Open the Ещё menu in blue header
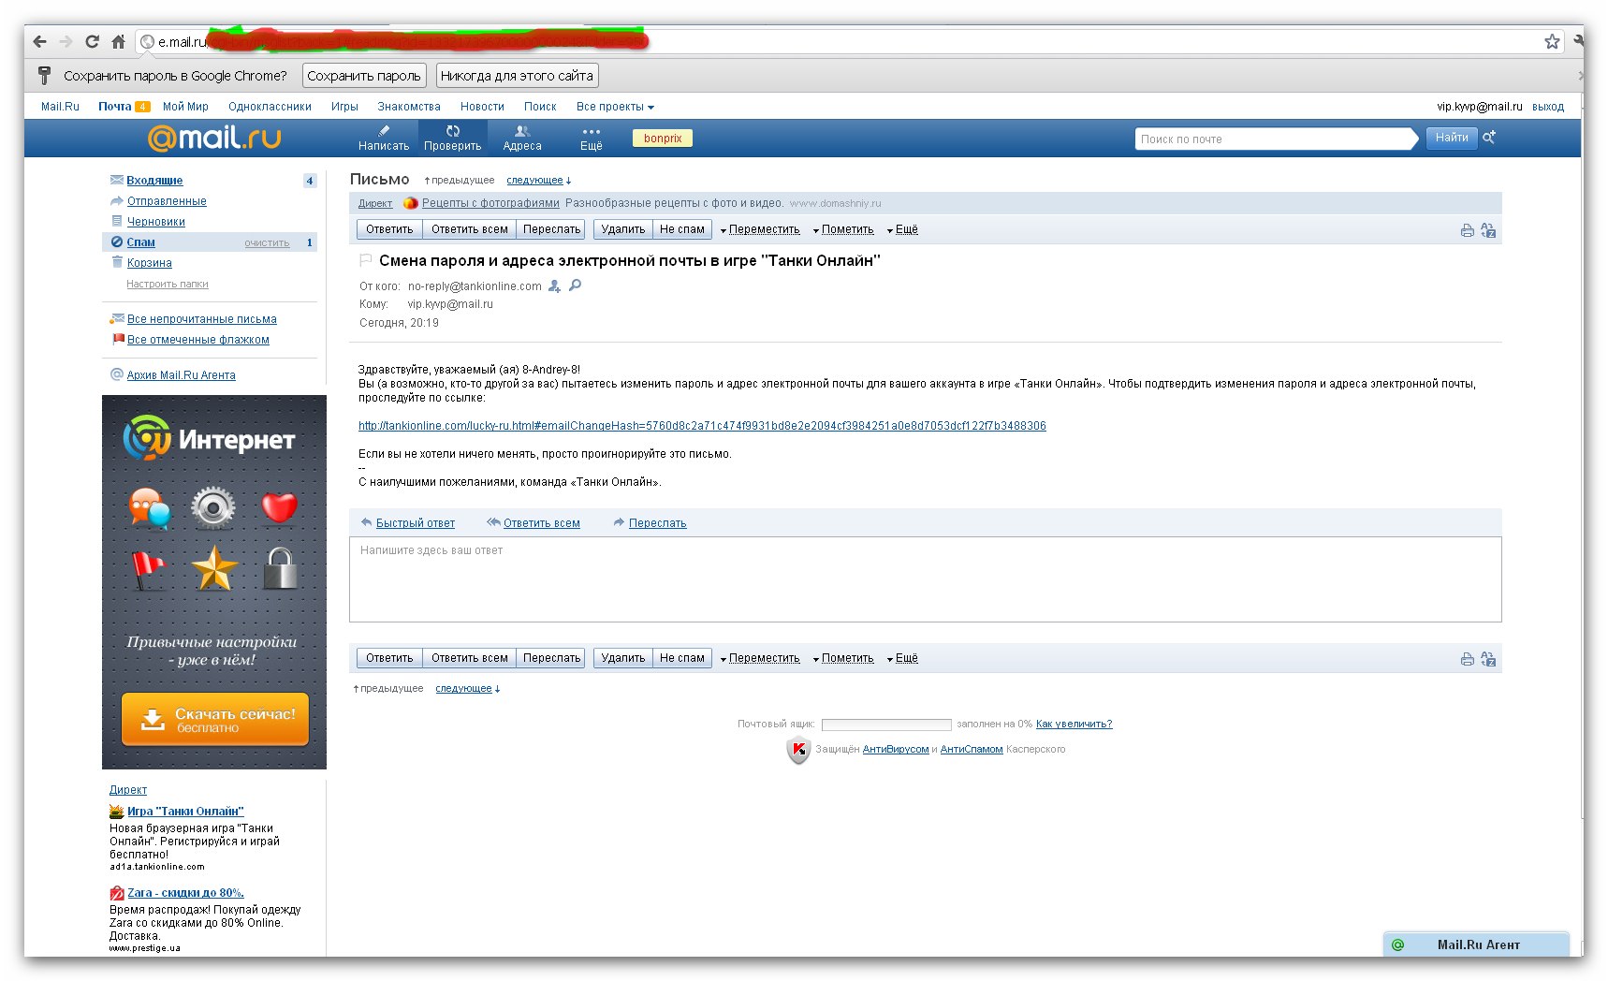 click(591, 138)
